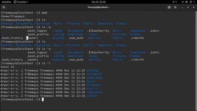Click the volume speaker icon
This screenshot has width=197, height=111.
pyautogui.click(x=187, y=2)
